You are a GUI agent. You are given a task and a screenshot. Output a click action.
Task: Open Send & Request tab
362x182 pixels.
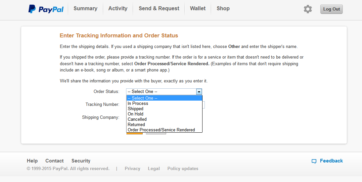159,9
